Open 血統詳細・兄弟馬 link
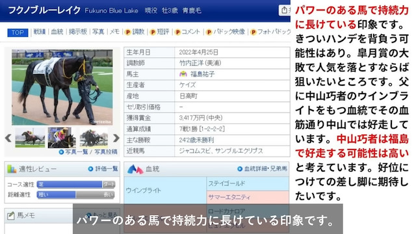Screen dimensions: 416x234 click(262, 169)
